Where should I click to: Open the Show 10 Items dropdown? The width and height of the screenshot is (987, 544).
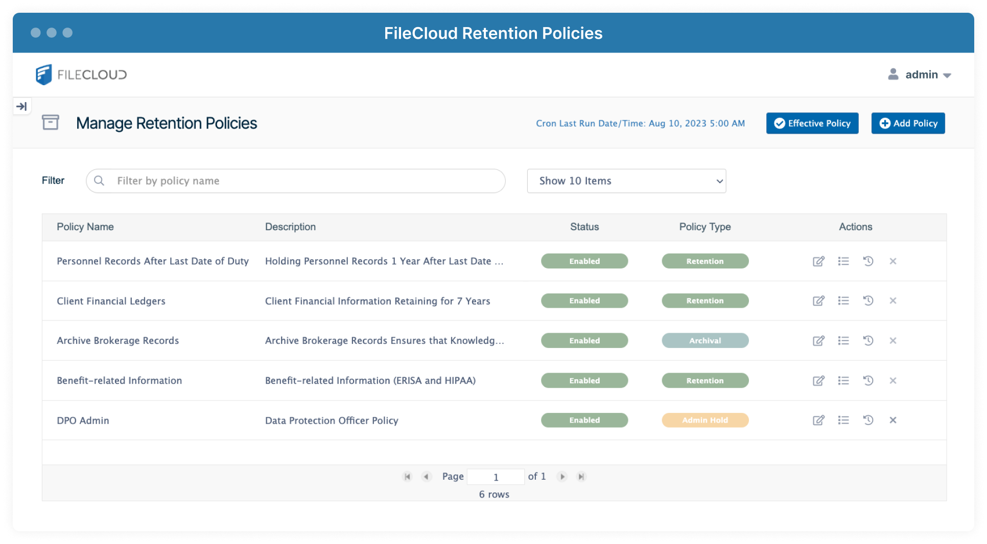(626, 181)
